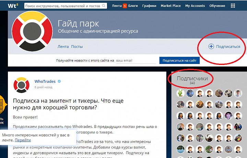Screen dimensions: 247x158
Task: Click the blue verified badge next to WhoTrades
Action: coord(59,81)
